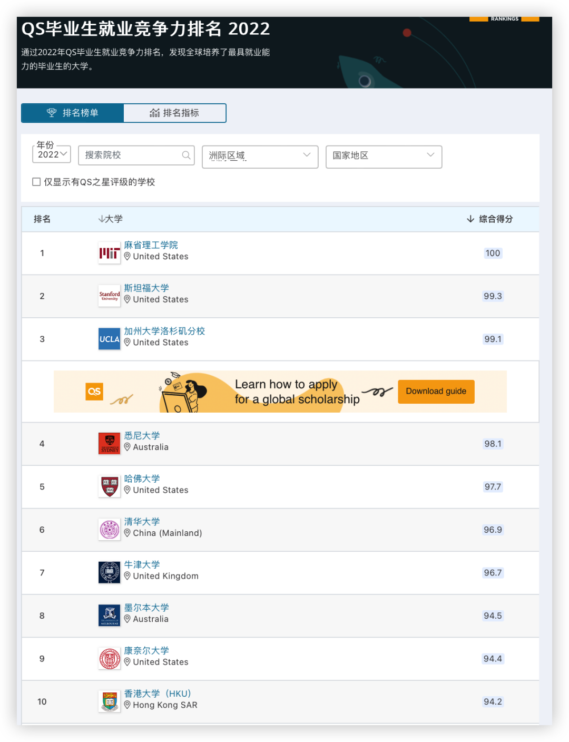Click the QS logo in the scholarship banner
Screen dimensions: 569x742
pos(94,392)
